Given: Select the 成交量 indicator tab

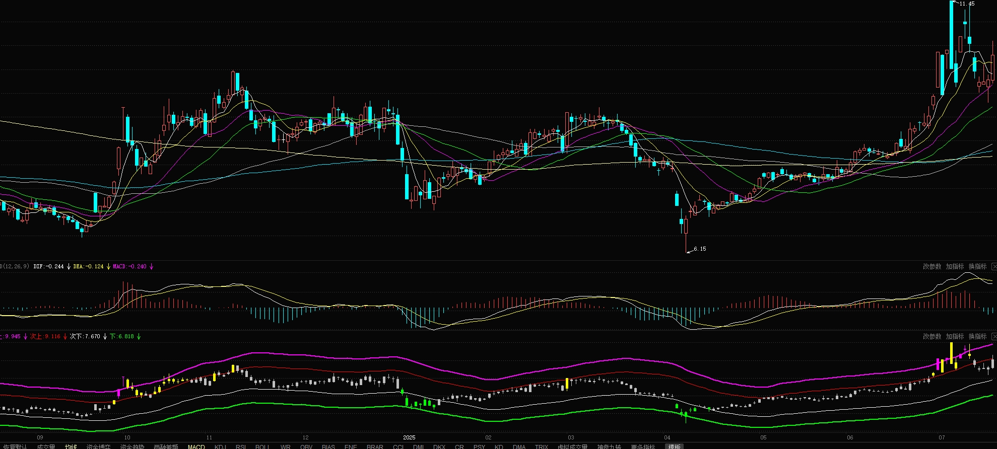Looking at the screenshot, I should (46, 446).
